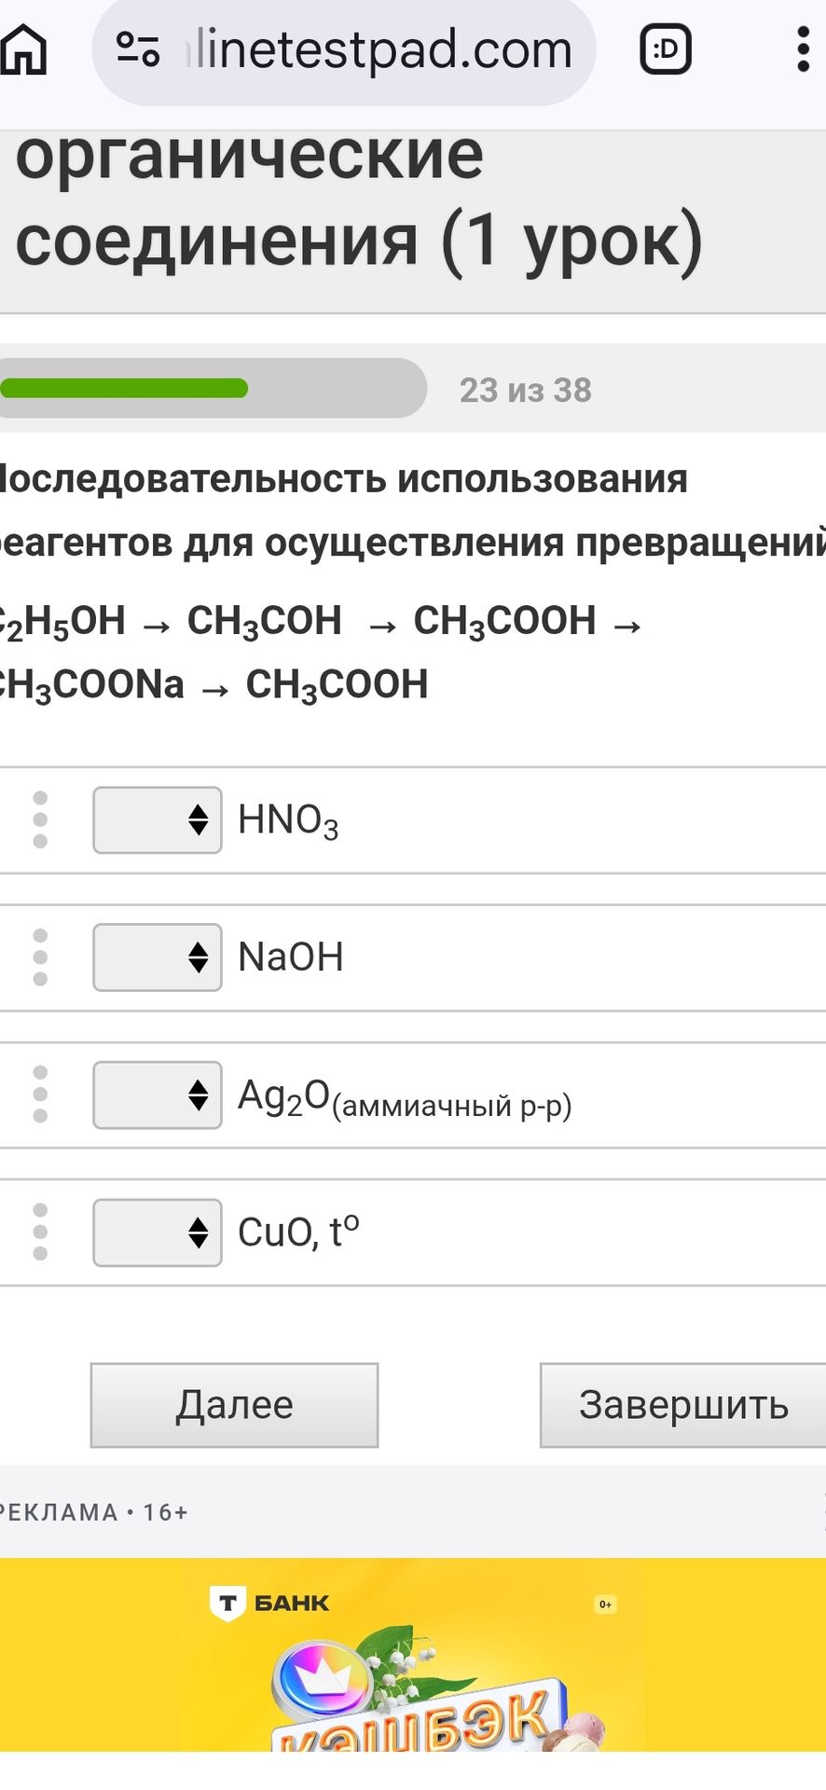Open order dropdown for CuO, t°
Viewport: 826px width, 1790px height.
(x=158, y=1232)
